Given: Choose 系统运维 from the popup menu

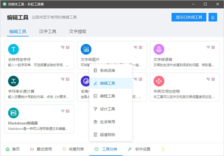Looking at the screenshot, I should click(108, 71).
